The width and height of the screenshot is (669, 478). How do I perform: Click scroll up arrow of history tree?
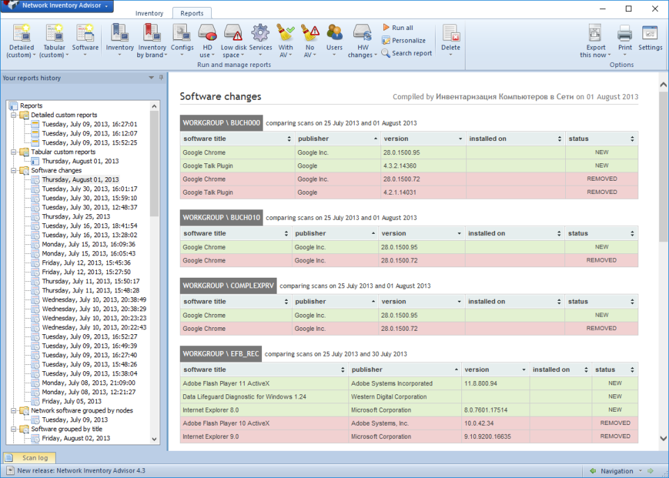154,106
